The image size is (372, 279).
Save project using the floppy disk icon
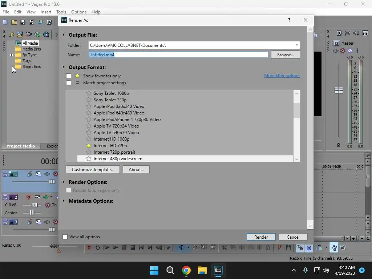point(23,22)
